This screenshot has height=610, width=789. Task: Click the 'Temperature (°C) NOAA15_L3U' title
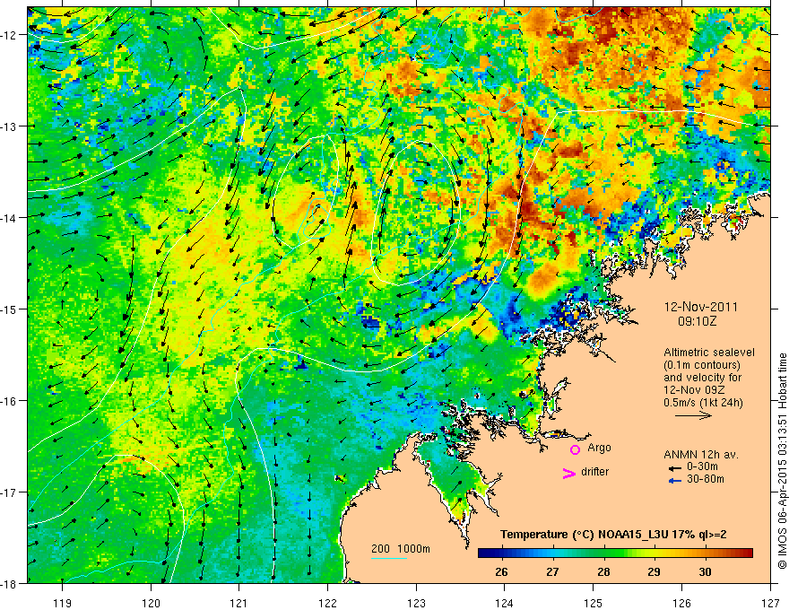click(x=584, y=534)
